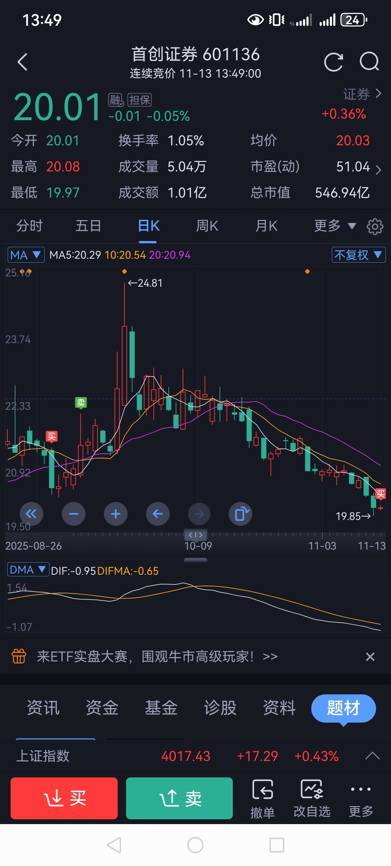Screen dimensions: 391x866
Task: Tap the back arrow icon
Action: [23, 62]
